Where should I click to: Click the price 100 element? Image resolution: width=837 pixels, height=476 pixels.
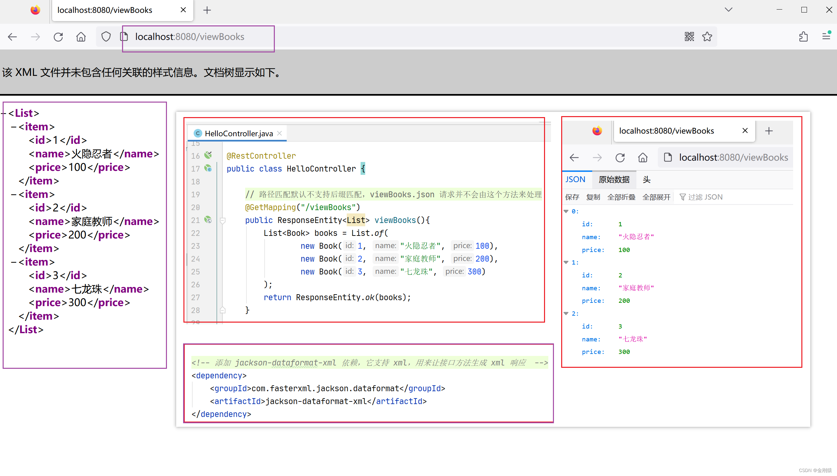tap(79, 167)
